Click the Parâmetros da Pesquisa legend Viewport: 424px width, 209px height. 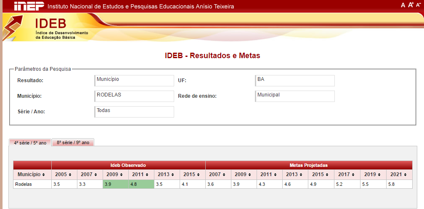tap(43, 69)
